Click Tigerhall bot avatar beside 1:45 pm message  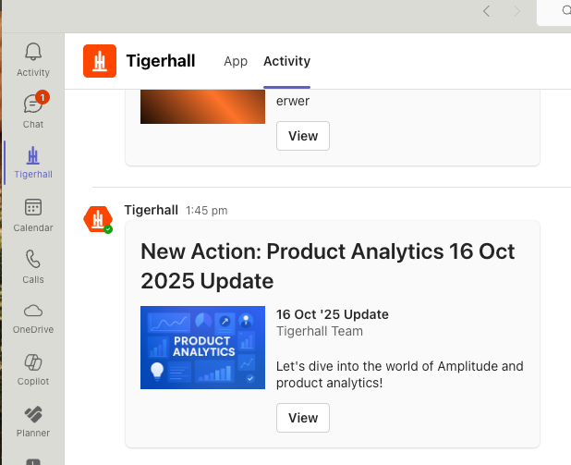98,219
